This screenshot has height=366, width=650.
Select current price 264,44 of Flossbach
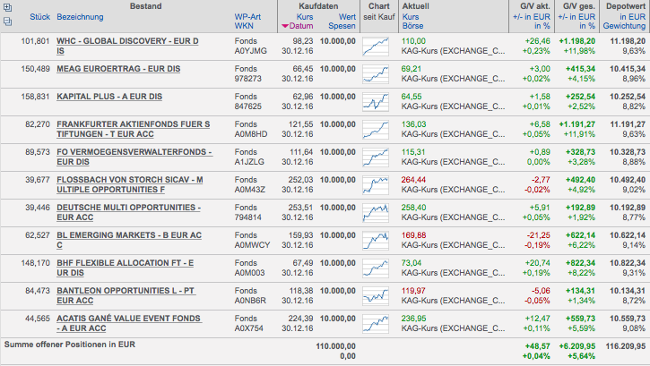[x=413, y=180]
